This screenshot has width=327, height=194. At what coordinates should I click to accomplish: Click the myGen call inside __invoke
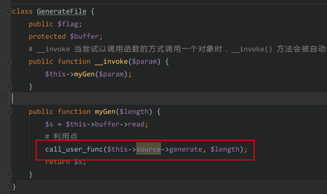click(84, 74)
